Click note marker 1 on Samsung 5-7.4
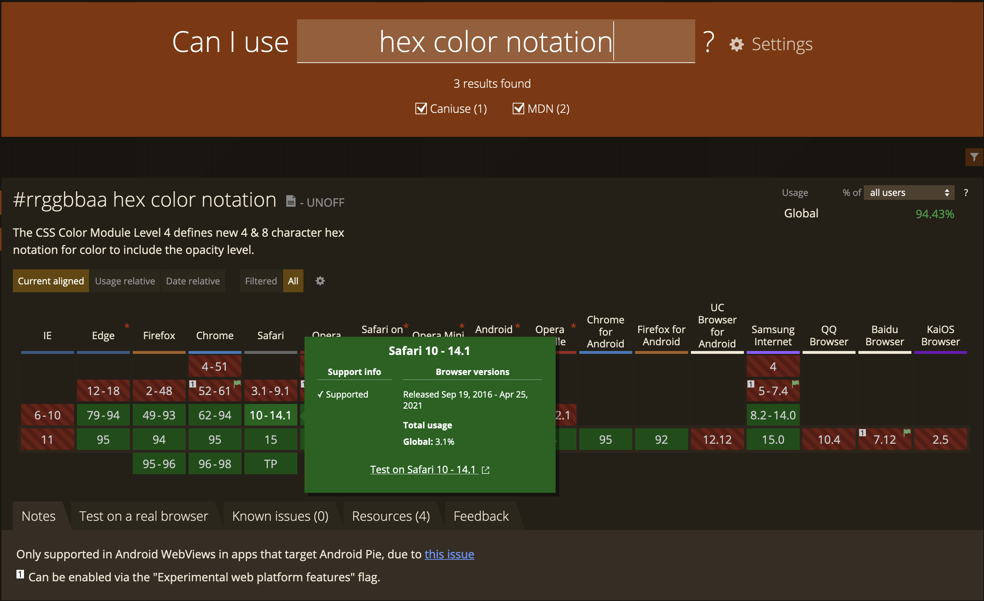Screen dimensions: 984x601 [x=751, y=384]
